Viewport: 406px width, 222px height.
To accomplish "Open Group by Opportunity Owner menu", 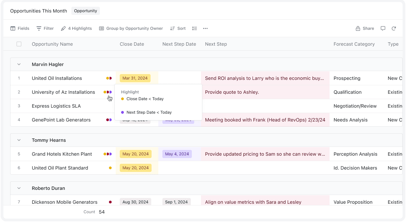I will point(131,28).
